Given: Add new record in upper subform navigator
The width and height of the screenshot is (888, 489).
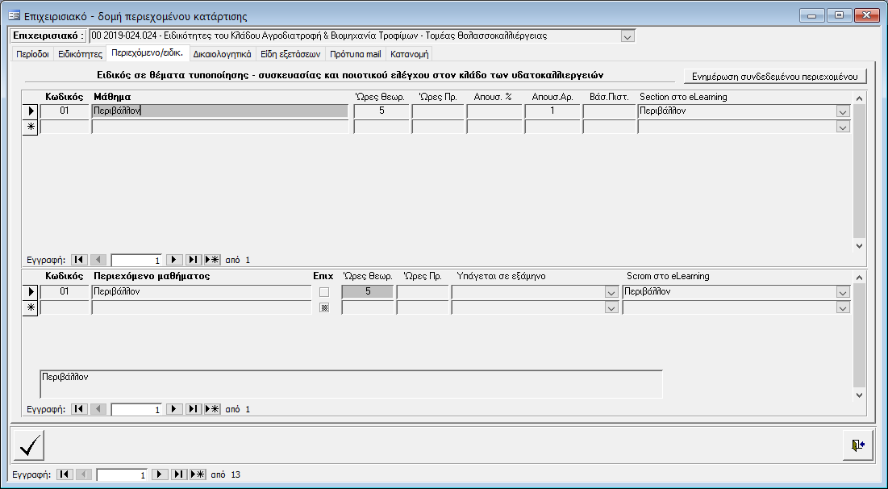Looking at the screenshot, I should [212, 260].
